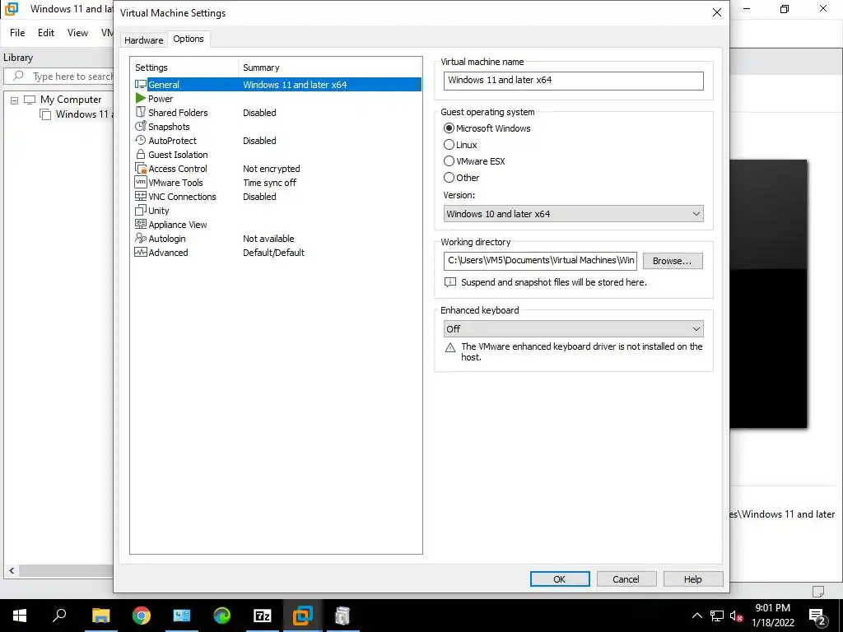The image size is (843, 632).
Task: Click the VMware Tools vm icon
Action: tap(140, 182)
